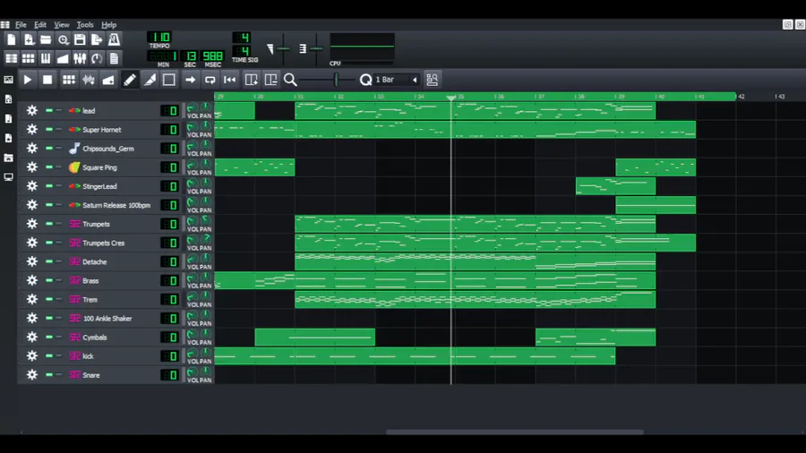
Task: Open the Edit menu
Action: [40, 25]
